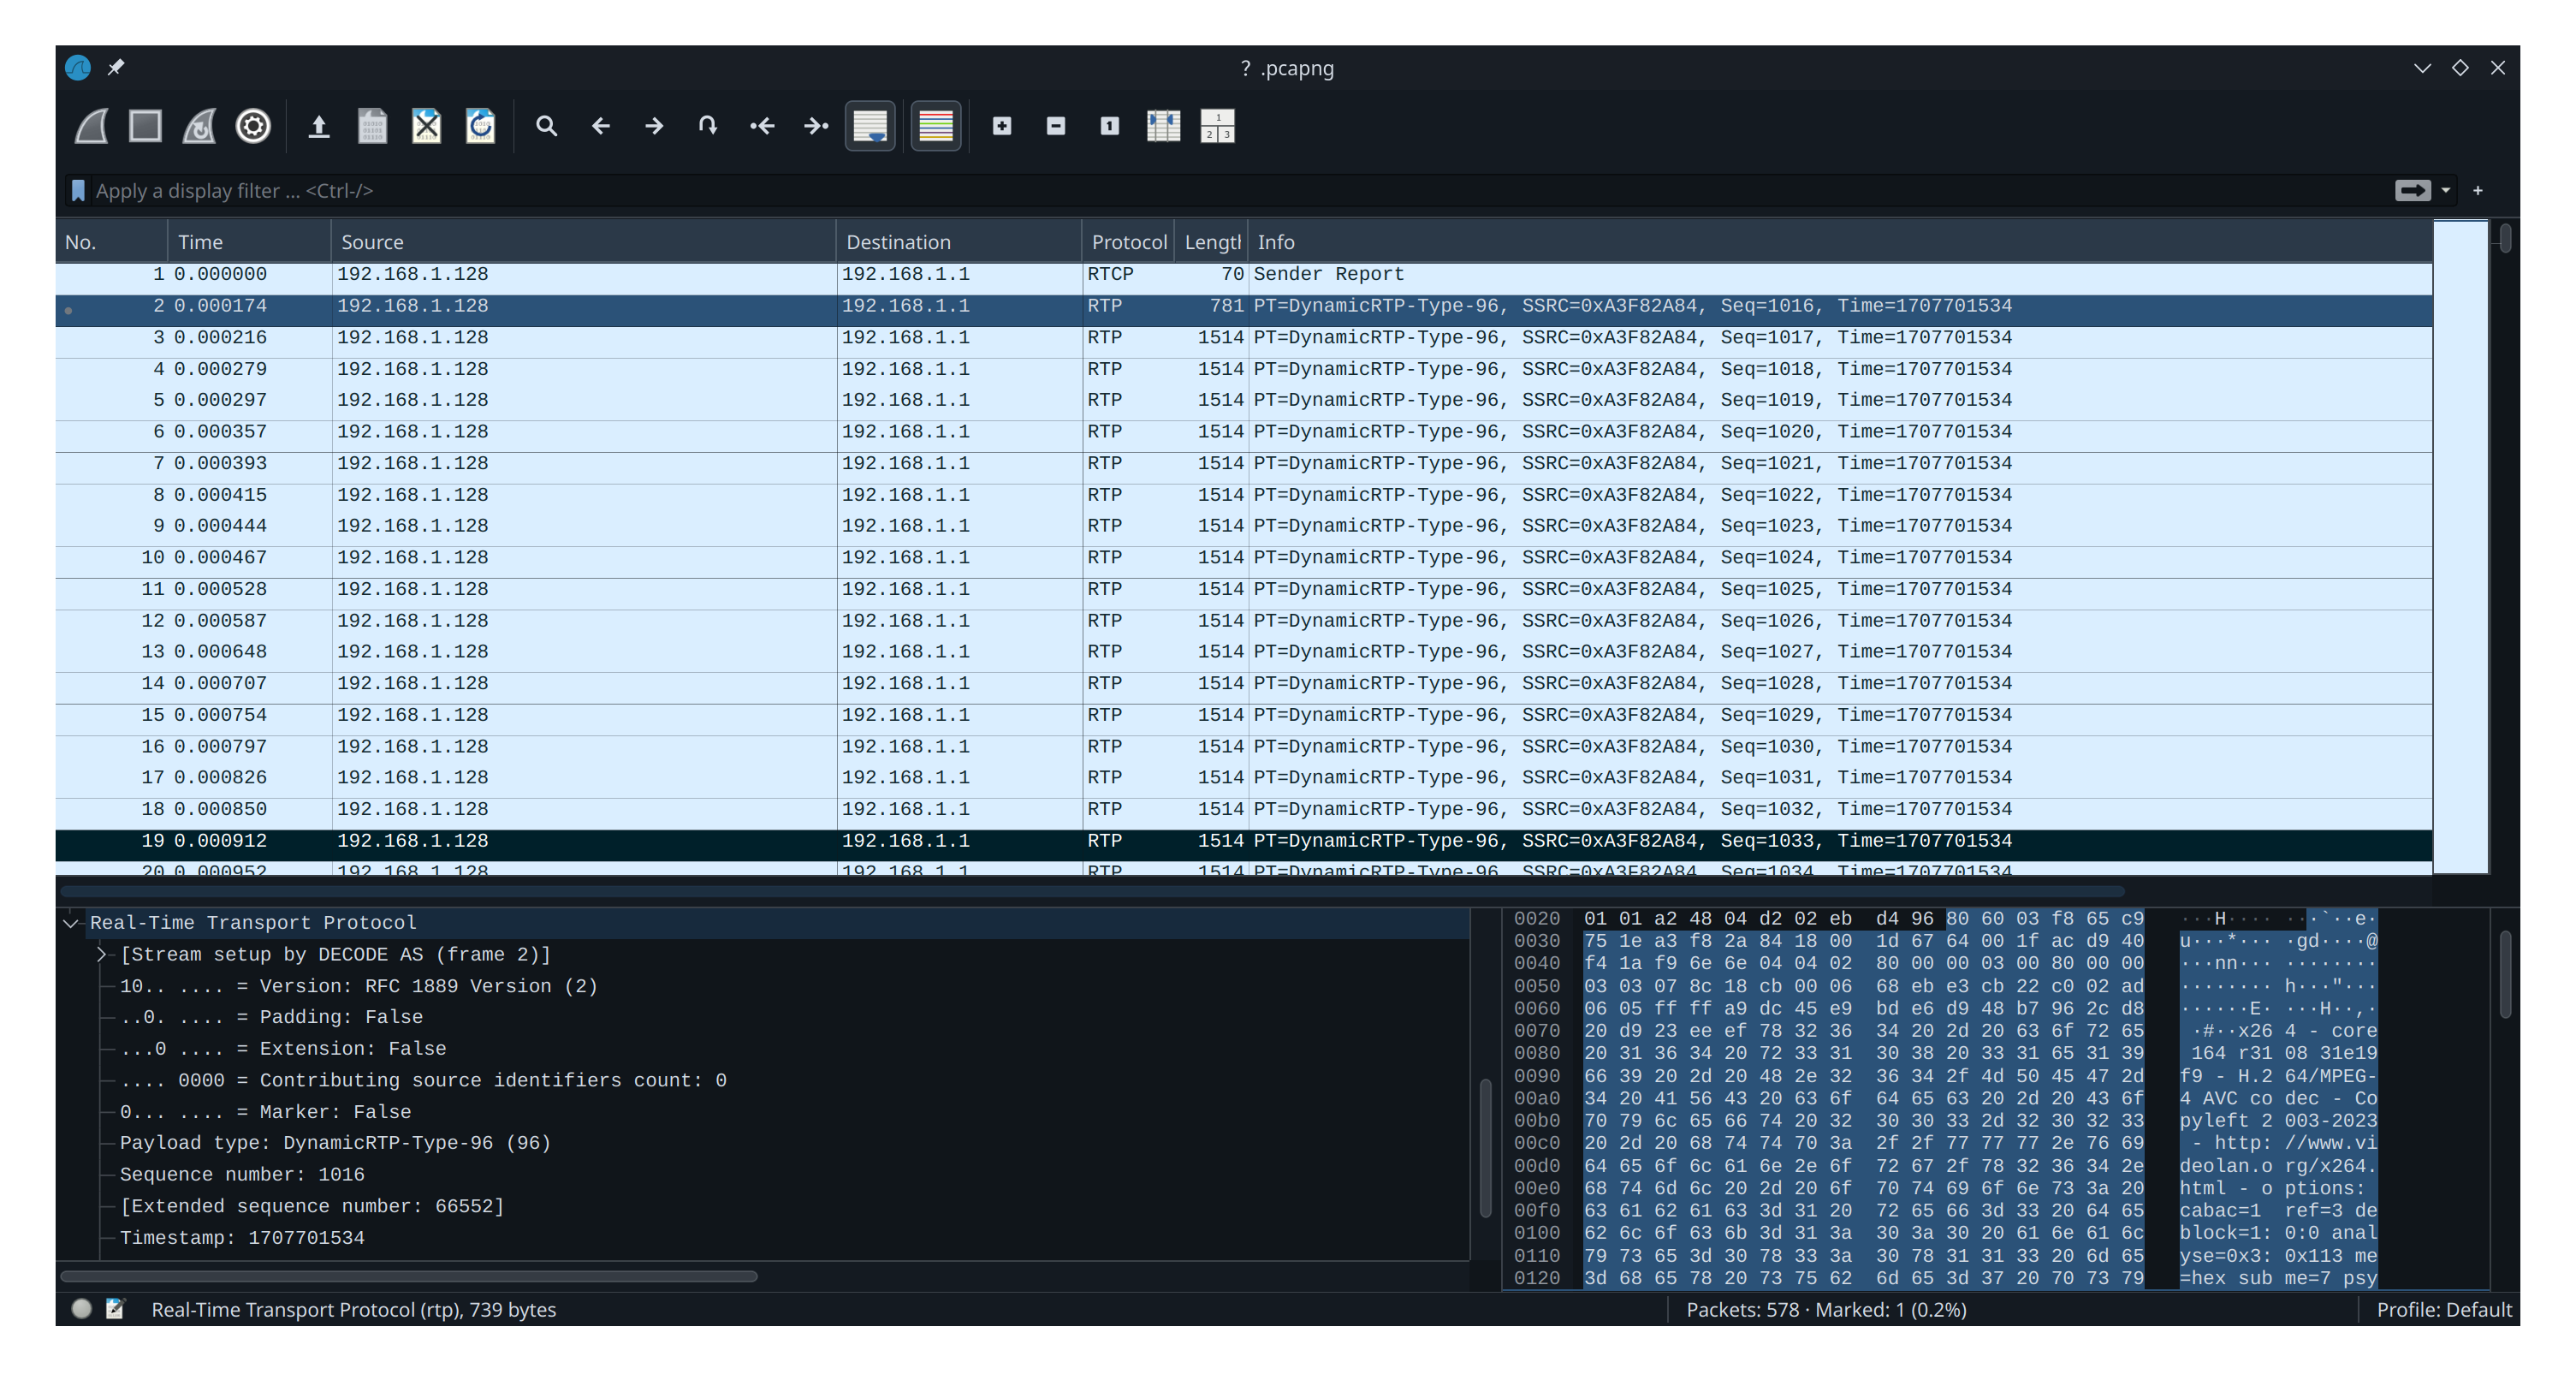
Task: Open capture options gear icon
Action: click(x=254, y=126)
